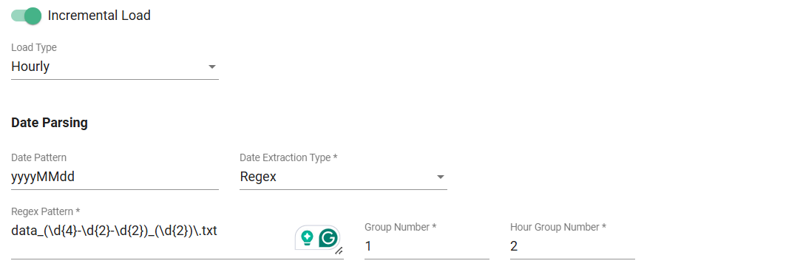Click the Incremental Load label text
This screenshot has width=800, height=275.
99,16
